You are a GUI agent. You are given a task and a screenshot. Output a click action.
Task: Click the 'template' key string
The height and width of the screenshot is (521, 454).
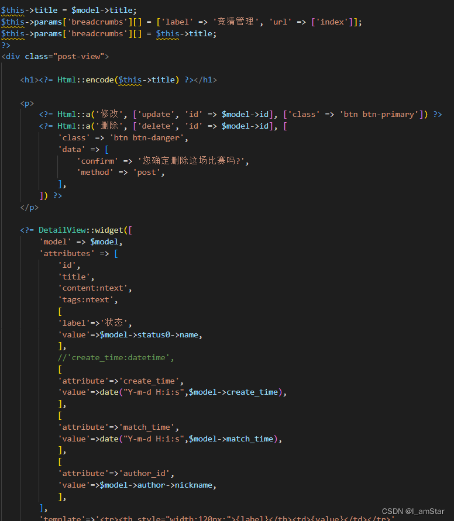pyautogui.click(x=62, y=518)
